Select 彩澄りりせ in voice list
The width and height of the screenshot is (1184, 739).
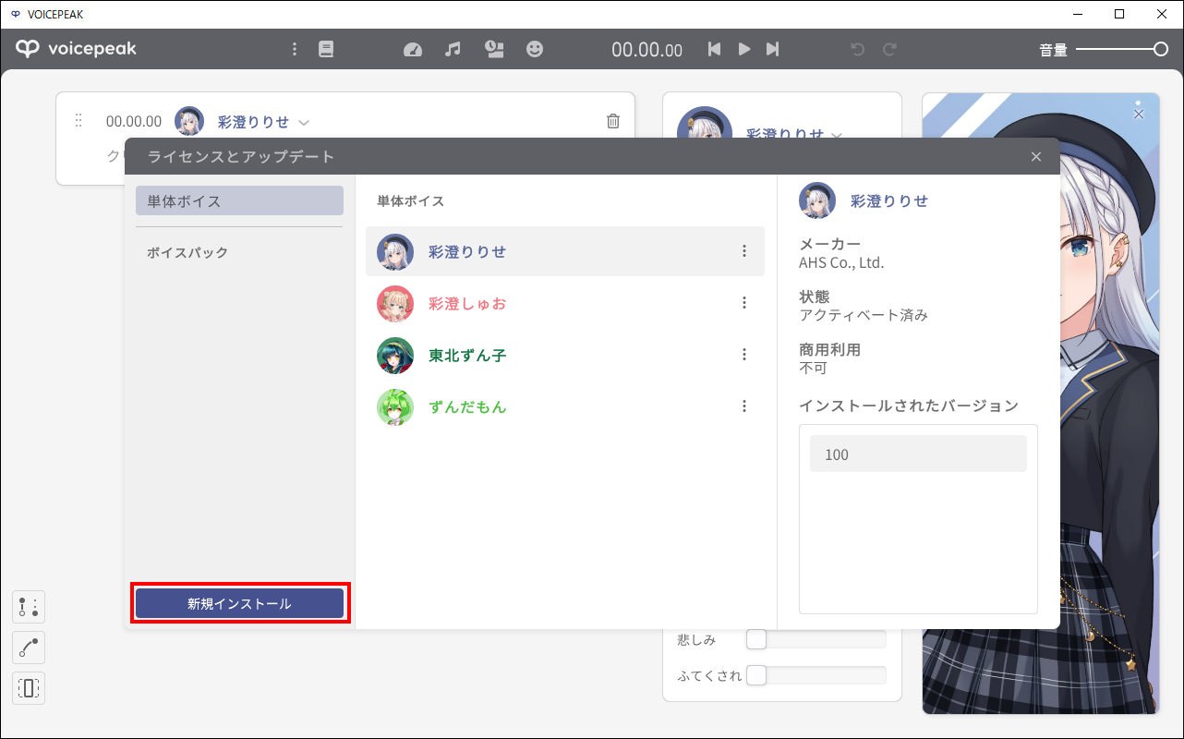(x=565, y=251)
